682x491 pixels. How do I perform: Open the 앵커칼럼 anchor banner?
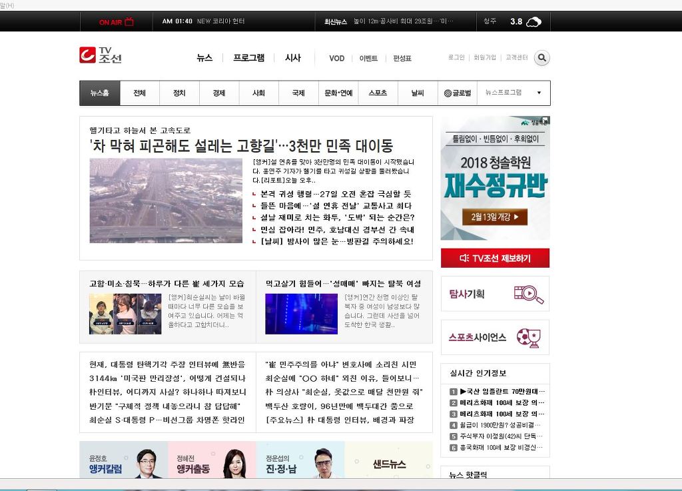point(123,461)
